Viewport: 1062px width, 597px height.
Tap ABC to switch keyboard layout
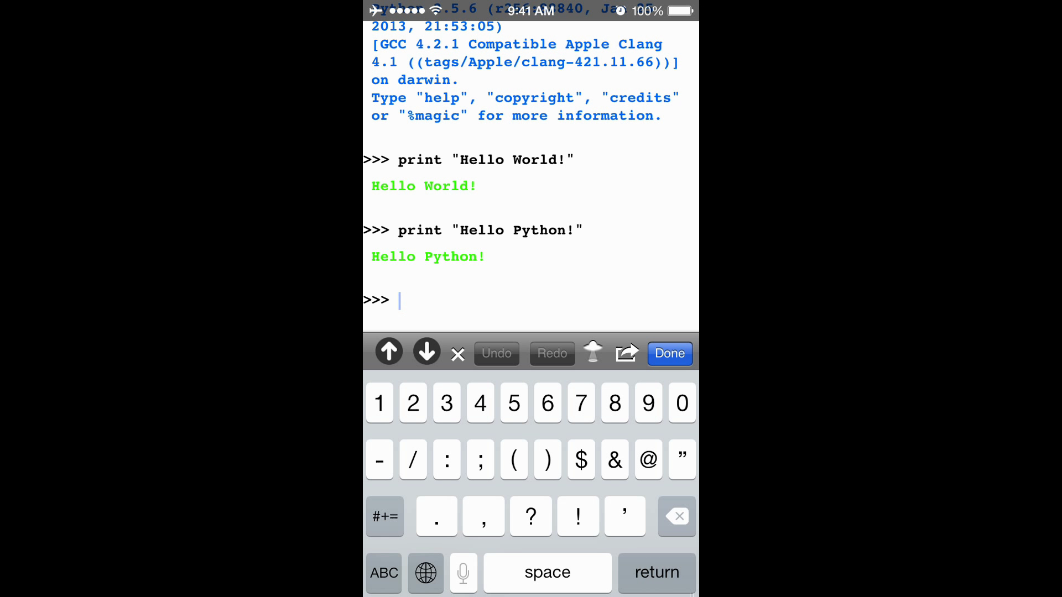tap(384, 572)
